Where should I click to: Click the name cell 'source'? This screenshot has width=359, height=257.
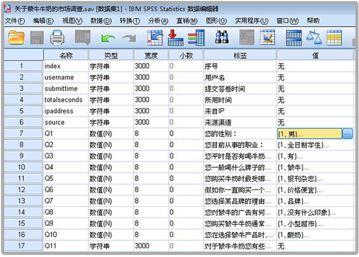coord(66,122)
